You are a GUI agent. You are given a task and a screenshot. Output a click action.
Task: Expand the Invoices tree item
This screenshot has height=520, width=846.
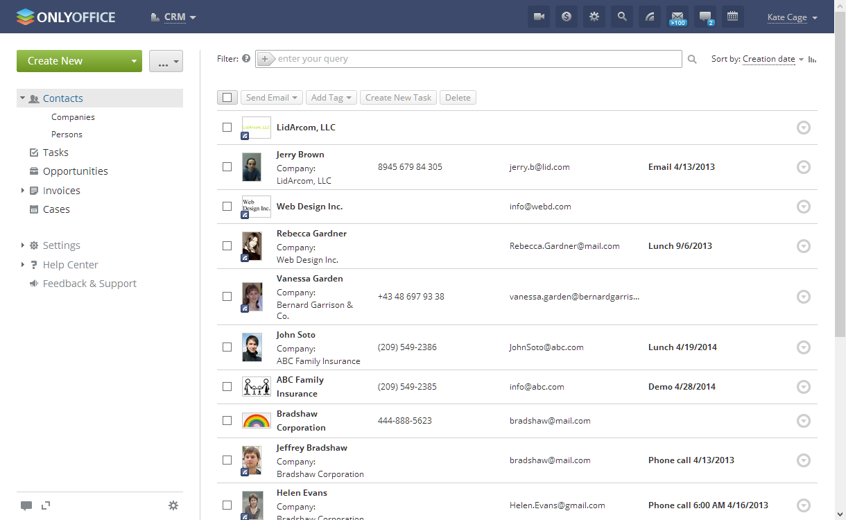(23, 191)
